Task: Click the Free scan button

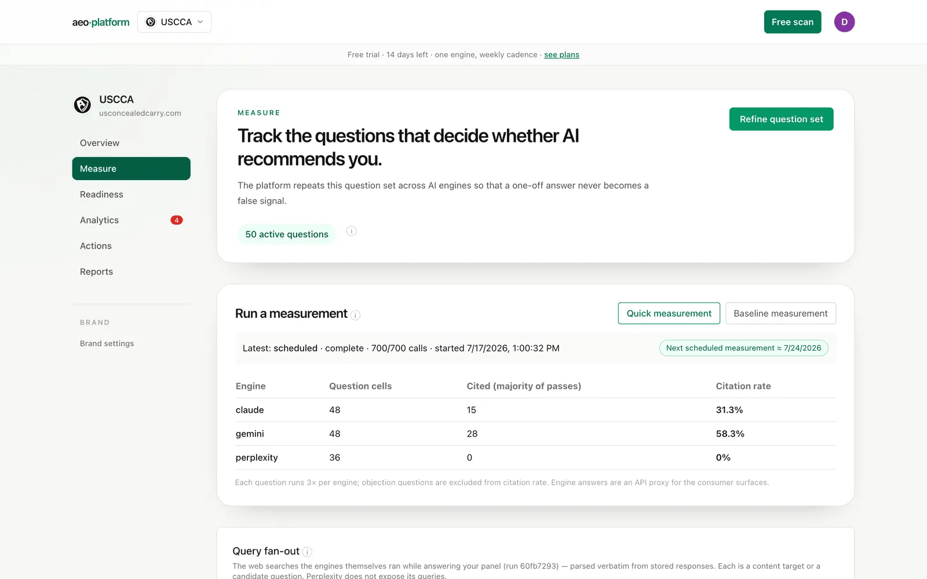Action: [x=793, y=22]
